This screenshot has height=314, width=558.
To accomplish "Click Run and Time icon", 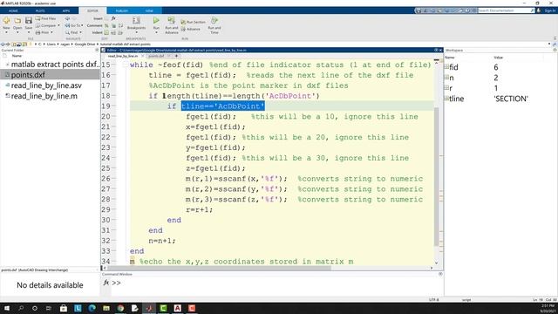I will [214, 21].
